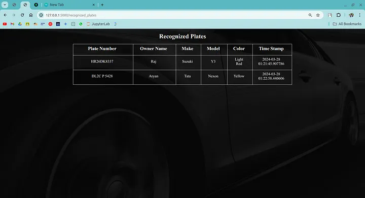The height and width of the screenshot is (198, 365).
Task: Open the YouTube bookmark
Action: pyautogui.click(x=5, y=24)
